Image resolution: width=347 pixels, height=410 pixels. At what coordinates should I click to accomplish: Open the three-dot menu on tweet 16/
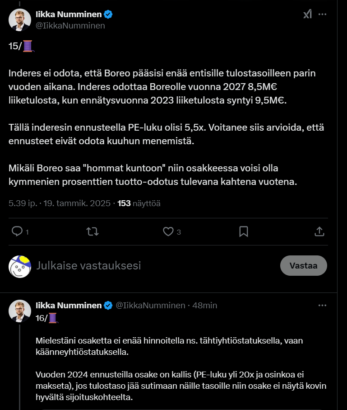[322, 305]
